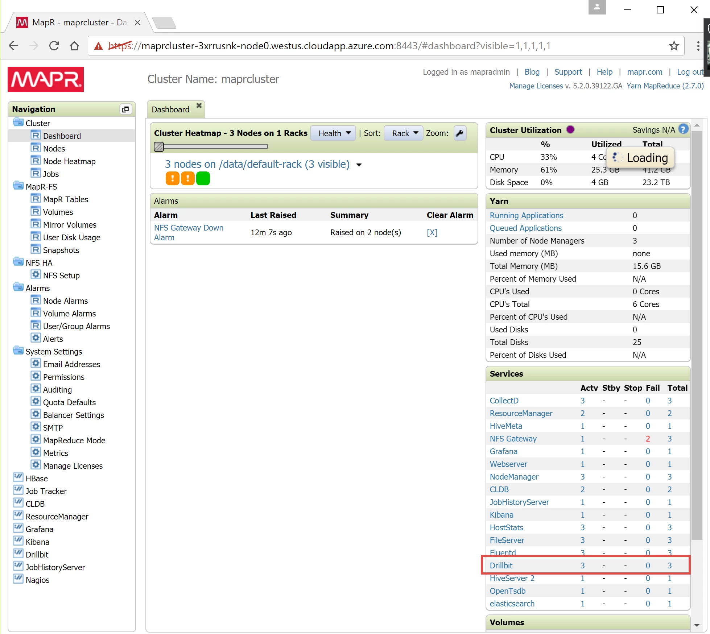710x634 pixels.
Task: Collapse the Alarms folder in Navigation
Action: coord(18,287)
